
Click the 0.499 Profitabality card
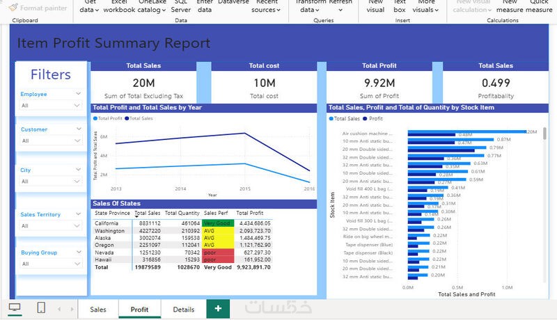[496, 83]
